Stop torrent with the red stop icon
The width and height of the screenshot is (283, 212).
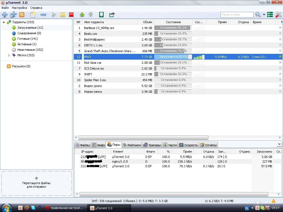click(72, 15)
